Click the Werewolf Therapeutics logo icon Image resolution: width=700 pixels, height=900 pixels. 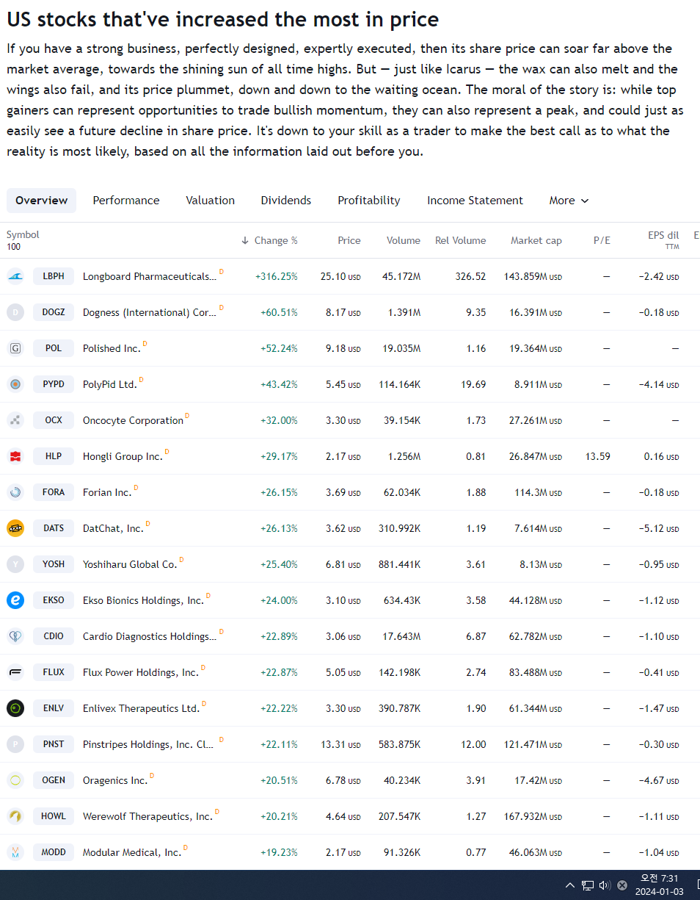15,816
